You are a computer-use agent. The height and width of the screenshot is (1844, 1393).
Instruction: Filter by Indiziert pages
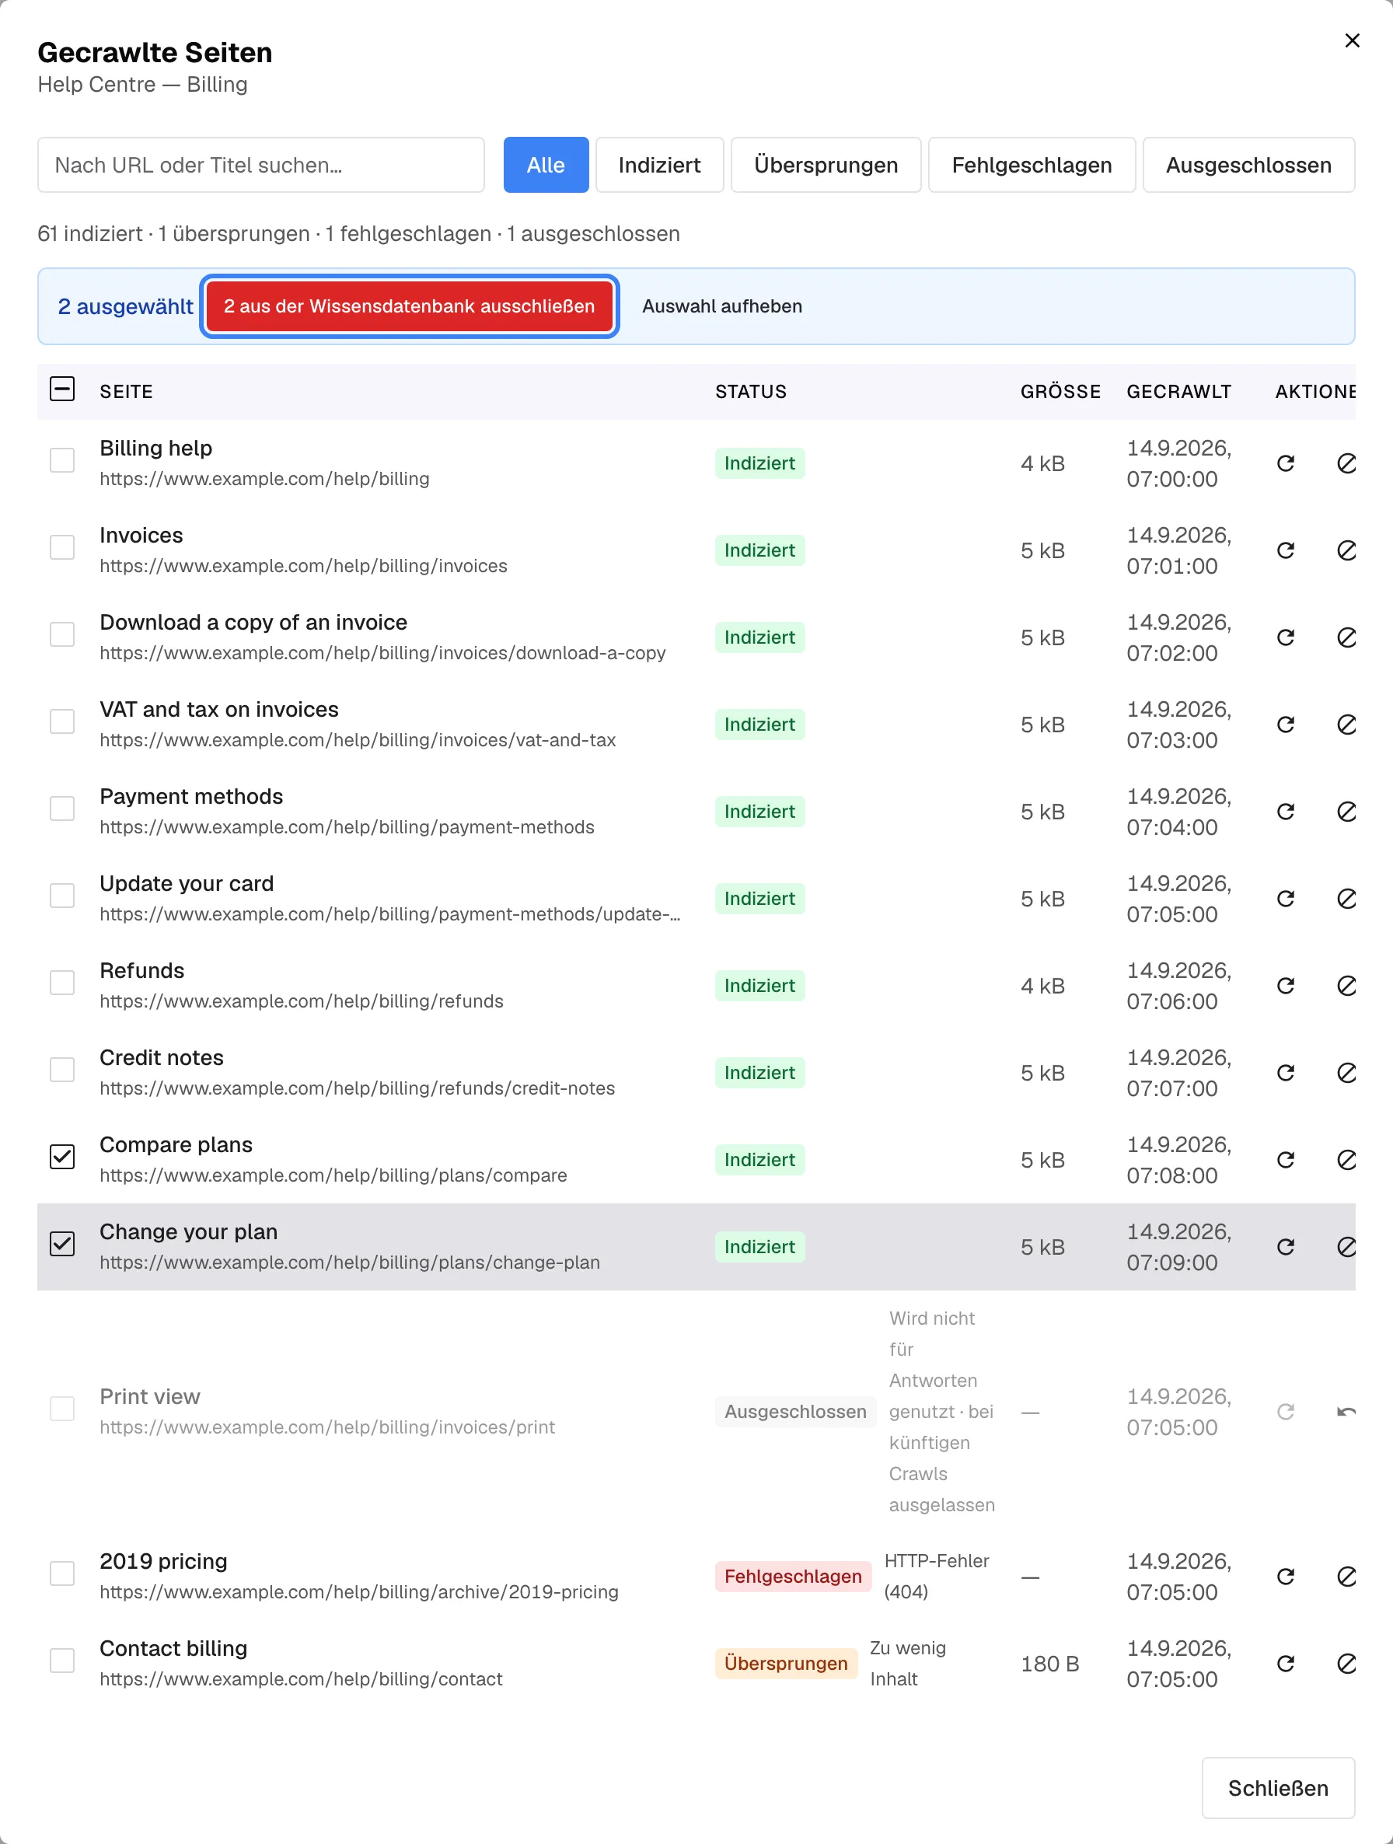tap(659, 165)
